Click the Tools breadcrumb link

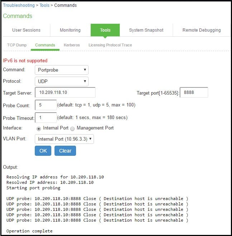click(x=44, y=5)
